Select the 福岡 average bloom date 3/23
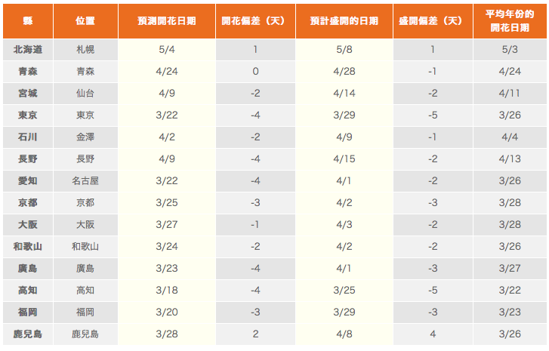 pyautogui.click(x=510, y=313)
